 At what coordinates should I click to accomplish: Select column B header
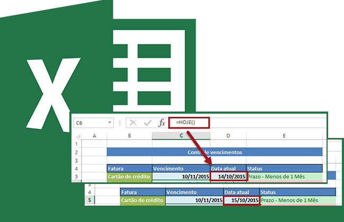click(x=130, y=136)
